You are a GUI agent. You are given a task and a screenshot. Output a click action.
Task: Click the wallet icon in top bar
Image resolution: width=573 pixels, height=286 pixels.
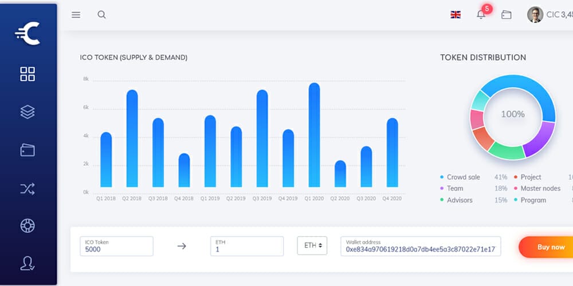[506, 15]
